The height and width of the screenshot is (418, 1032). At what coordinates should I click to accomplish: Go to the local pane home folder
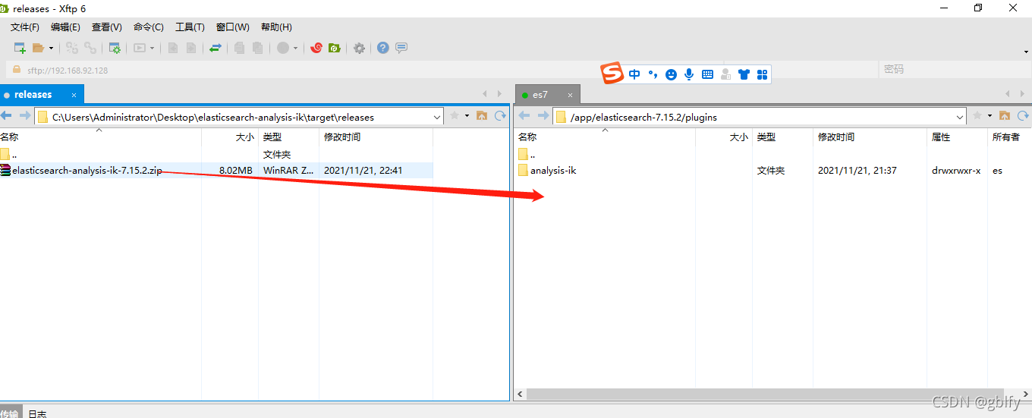coord(482,116)
